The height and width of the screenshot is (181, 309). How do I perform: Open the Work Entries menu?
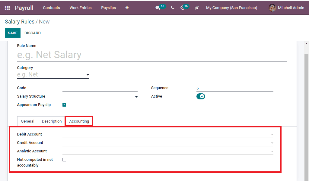pyautogui.click(x=80, y=8)
